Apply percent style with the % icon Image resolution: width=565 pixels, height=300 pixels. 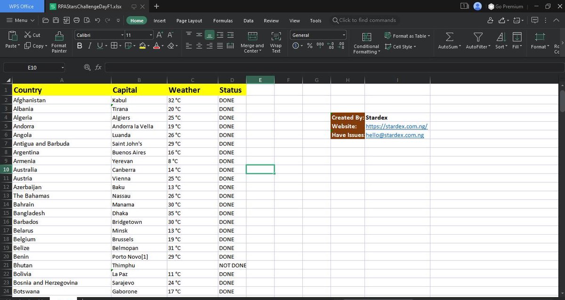point(310,46)
